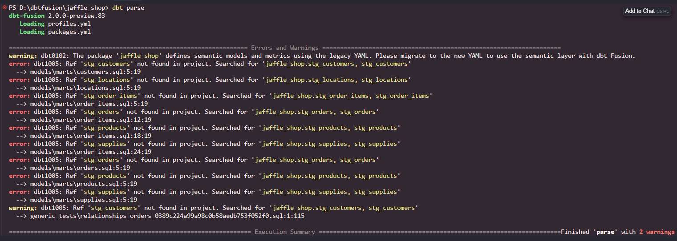Open the generic_tests relationships_orders sql file link

pyautogui.click(x=167, y=216)
